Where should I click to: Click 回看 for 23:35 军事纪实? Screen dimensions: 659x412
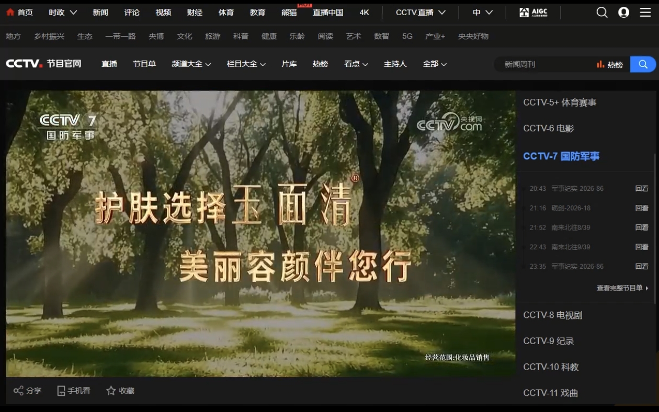coord(642,267)
